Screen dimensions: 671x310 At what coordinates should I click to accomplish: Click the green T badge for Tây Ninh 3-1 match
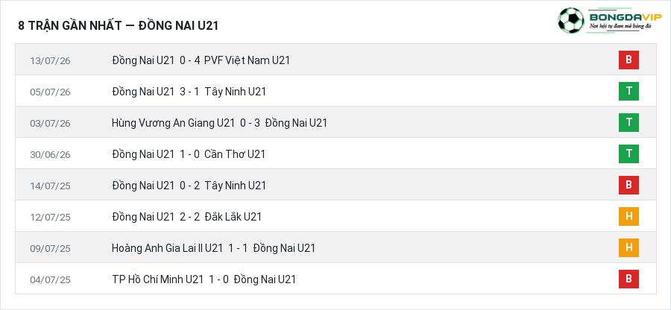tap(629, 91)
